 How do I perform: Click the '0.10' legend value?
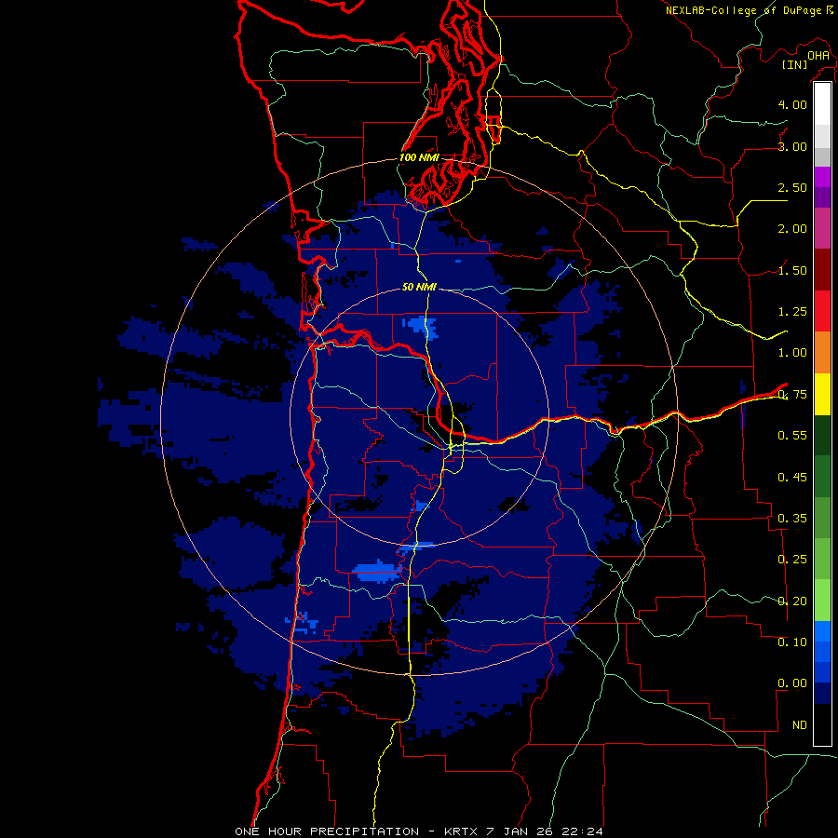click(x=792, y=642)
